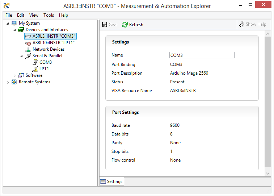Select Serial & Parallel tree item
Image resolution: width=274 pixels, height=196 pixels.
tap(47, 56)
